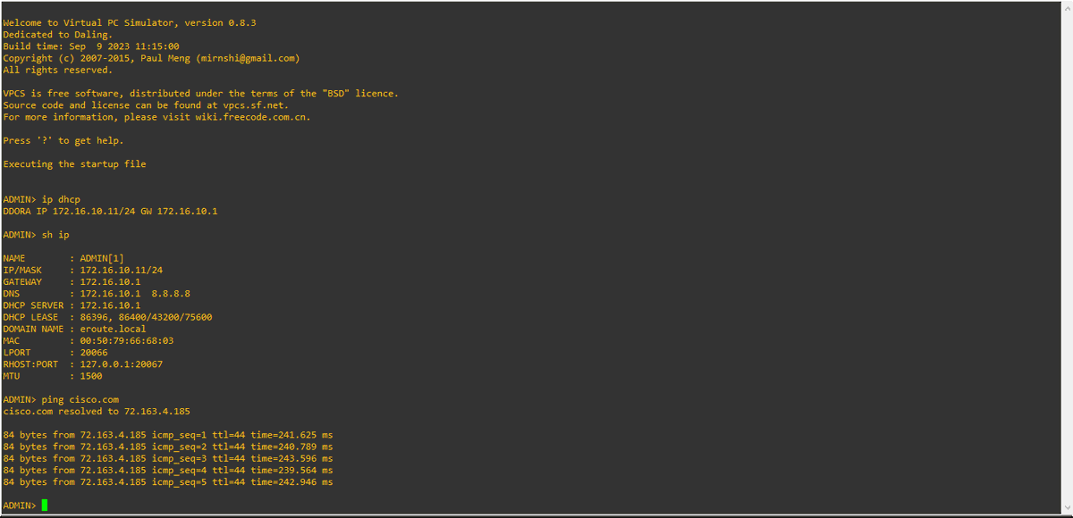Screen dimensions: 1073x518
Task: Click the "Dedicated to Daling." line
Action: (x=58, y=34)
